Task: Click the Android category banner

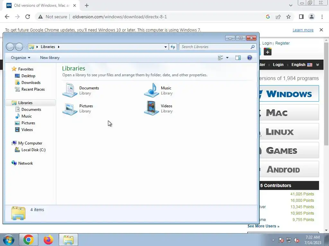Action: [289, 169]
